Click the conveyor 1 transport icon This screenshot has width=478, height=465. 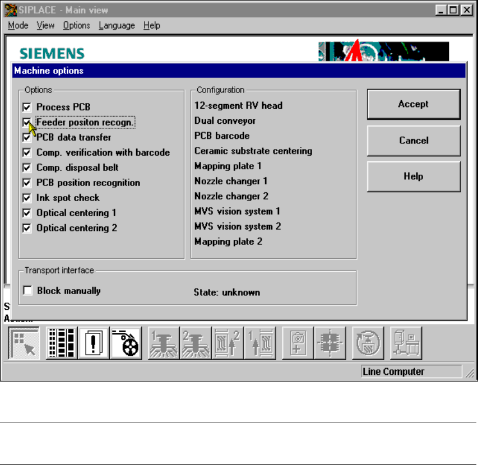(x=260, y=343)
